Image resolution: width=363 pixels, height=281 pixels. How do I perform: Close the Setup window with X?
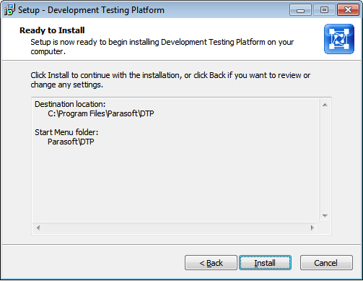point(348,10)
